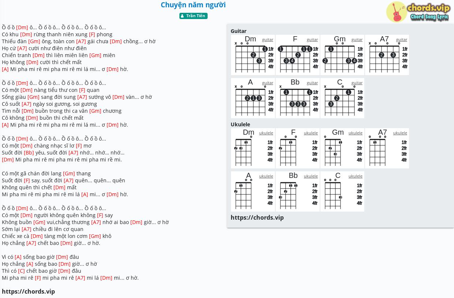
Task: Click the [Gm] chord before 'thang'
Action: tap(69, 174)
